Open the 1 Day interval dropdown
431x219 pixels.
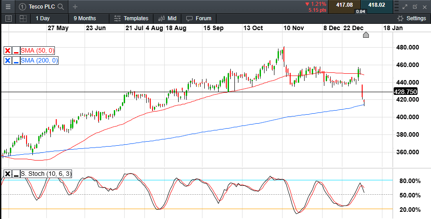tap(43, 18)
